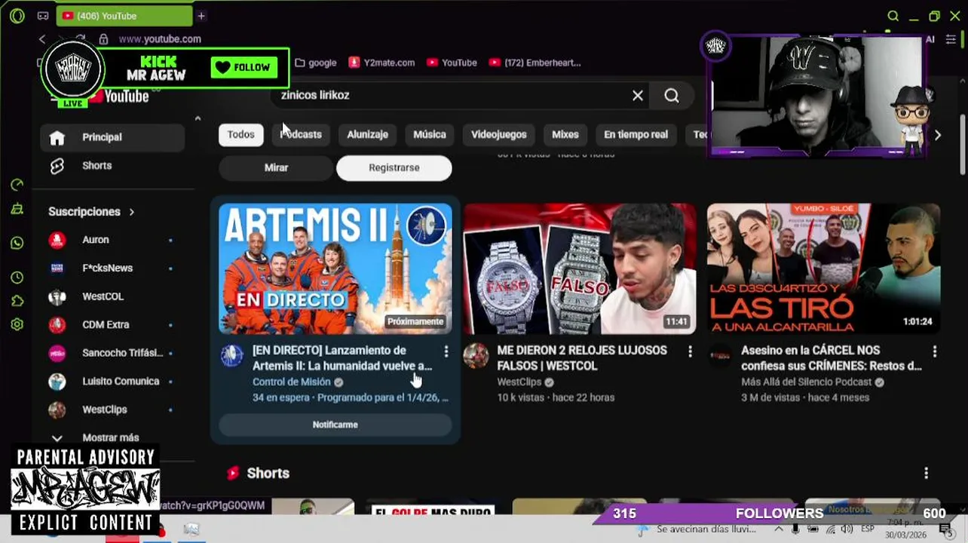Open the Artemis II launch video title
Image resolution: width=968 pixels, height=543 pixels.
tap(342, 358)
